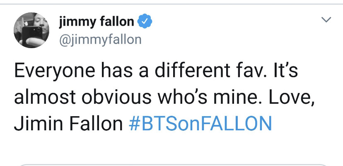Viewport: 343px width, 166px height.
Task: Click the blue verified checkmark badge
Action: pyautogui.click(x=145, y=21)
